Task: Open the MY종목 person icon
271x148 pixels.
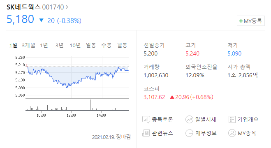Action: (232, 133)
